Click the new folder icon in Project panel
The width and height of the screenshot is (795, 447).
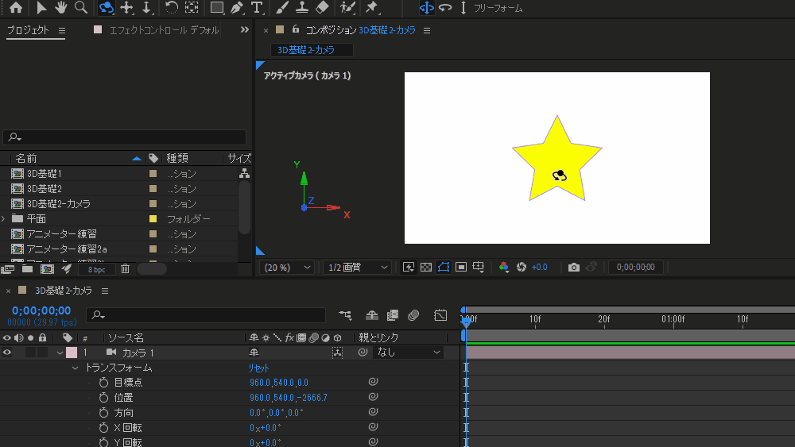coord(27,269)
